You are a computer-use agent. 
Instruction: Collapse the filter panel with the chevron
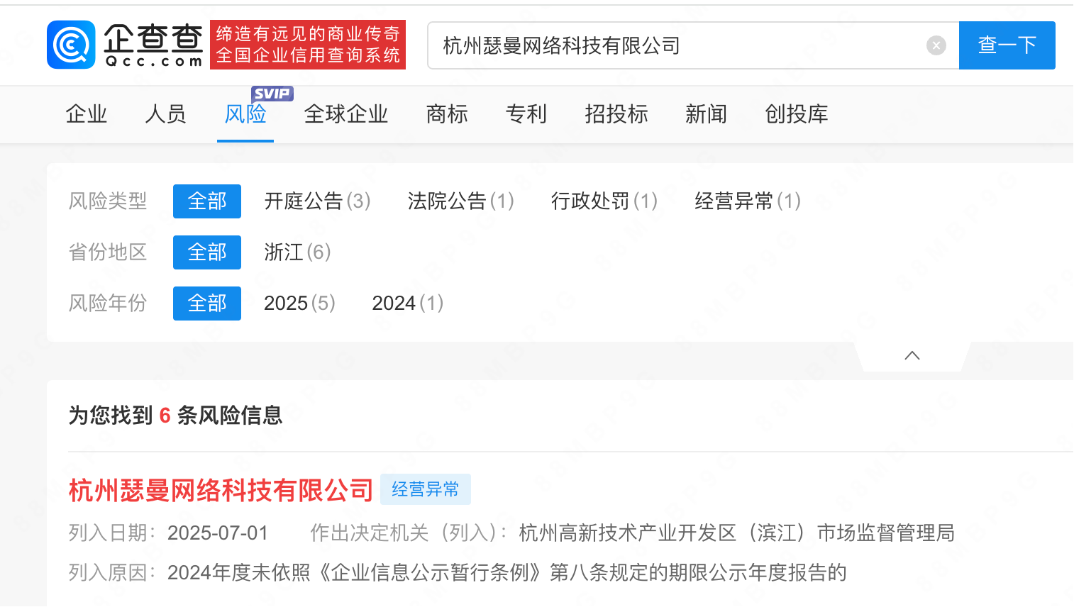click(912, 355)
